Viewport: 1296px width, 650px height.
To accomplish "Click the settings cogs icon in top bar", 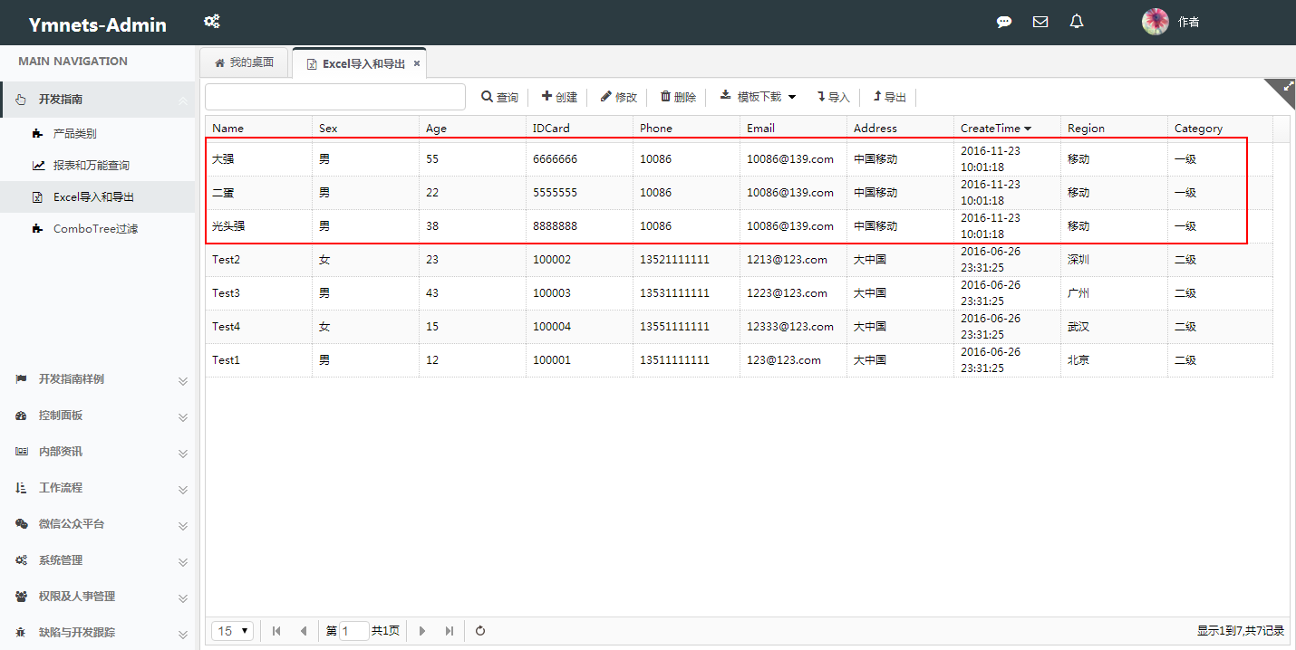I will tap(211, 22).
